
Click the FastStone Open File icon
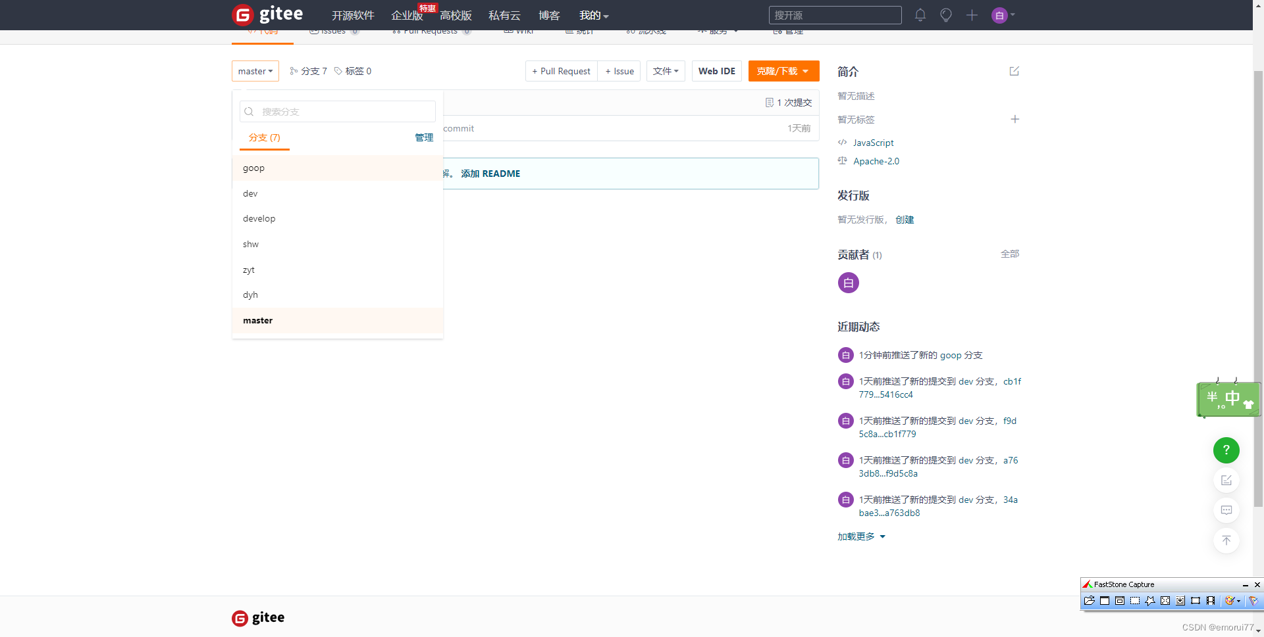1090,601
